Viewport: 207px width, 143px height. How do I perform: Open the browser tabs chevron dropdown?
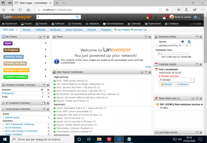click(x=64, y=3)
